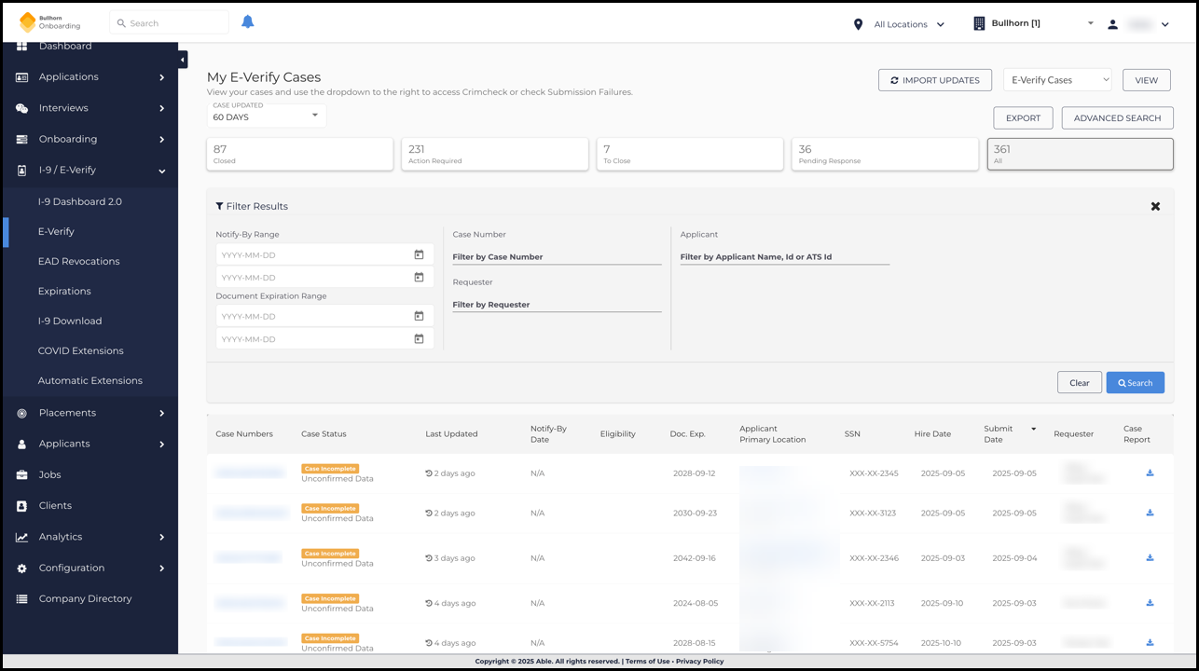Download case report for SSN ending 2346
Viewport: 1199px width, 671px height.
pyautogui.click(x=1150, y=558)
